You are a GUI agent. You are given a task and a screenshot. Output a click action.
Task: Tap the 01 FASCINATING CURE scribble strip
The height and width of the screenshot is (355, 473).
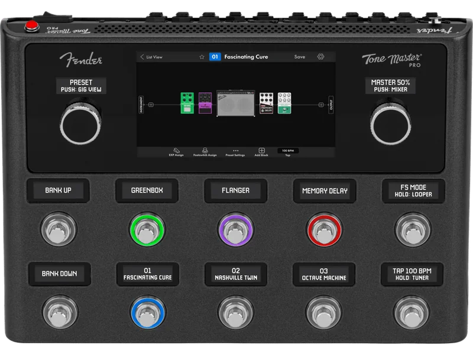click(x=147, y=274)
